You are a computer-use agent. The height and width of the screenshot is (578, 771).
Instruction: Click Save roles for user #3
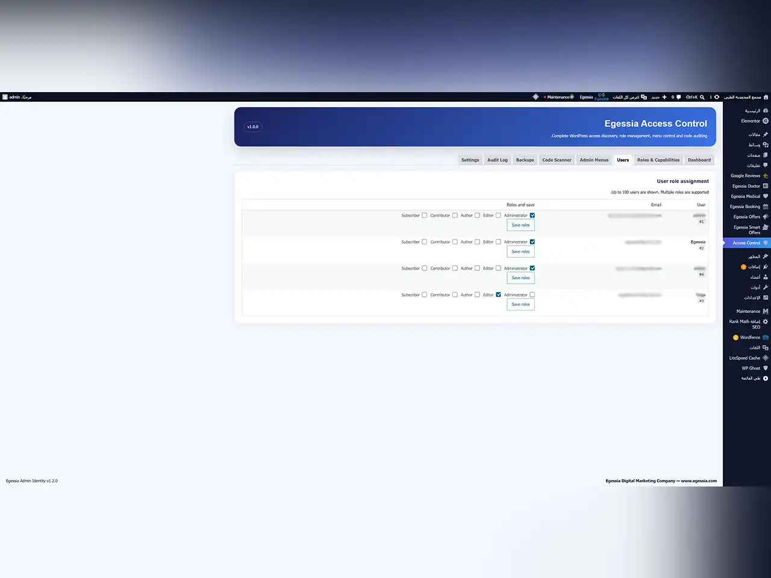(x=521, y=305)
